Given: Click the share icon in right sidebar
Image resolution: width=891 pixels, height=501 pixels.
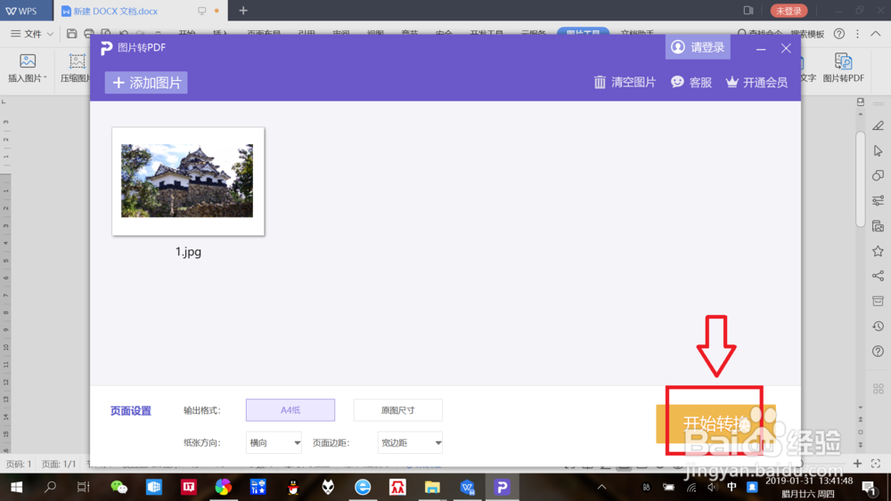Looking at the screenshot, I should click(878, 276).
